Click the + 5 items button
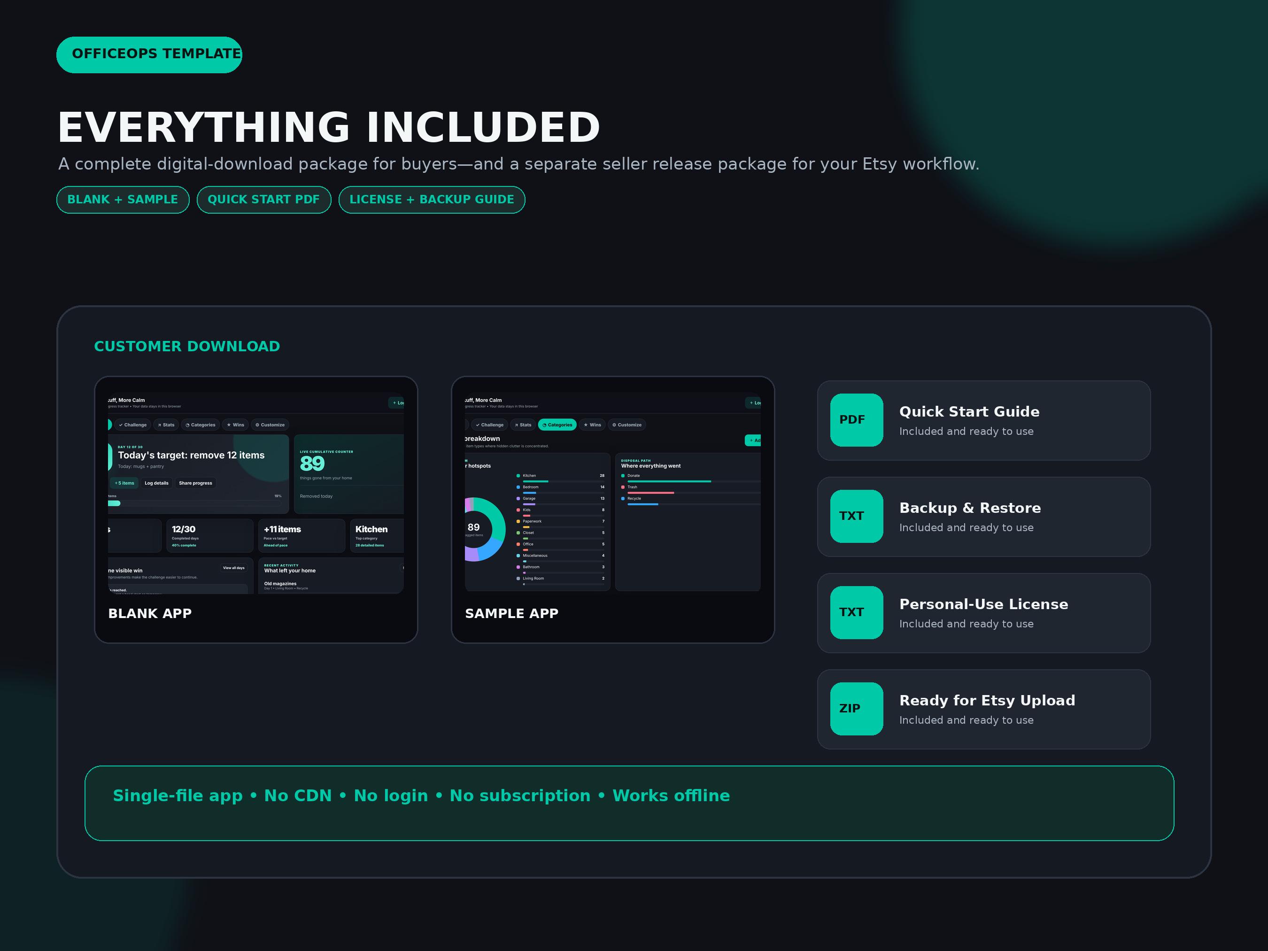 (124, 483)
